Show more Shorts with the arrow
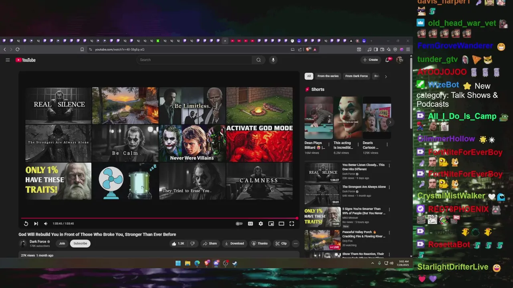The image size is (513, 288). pos(390,122)
